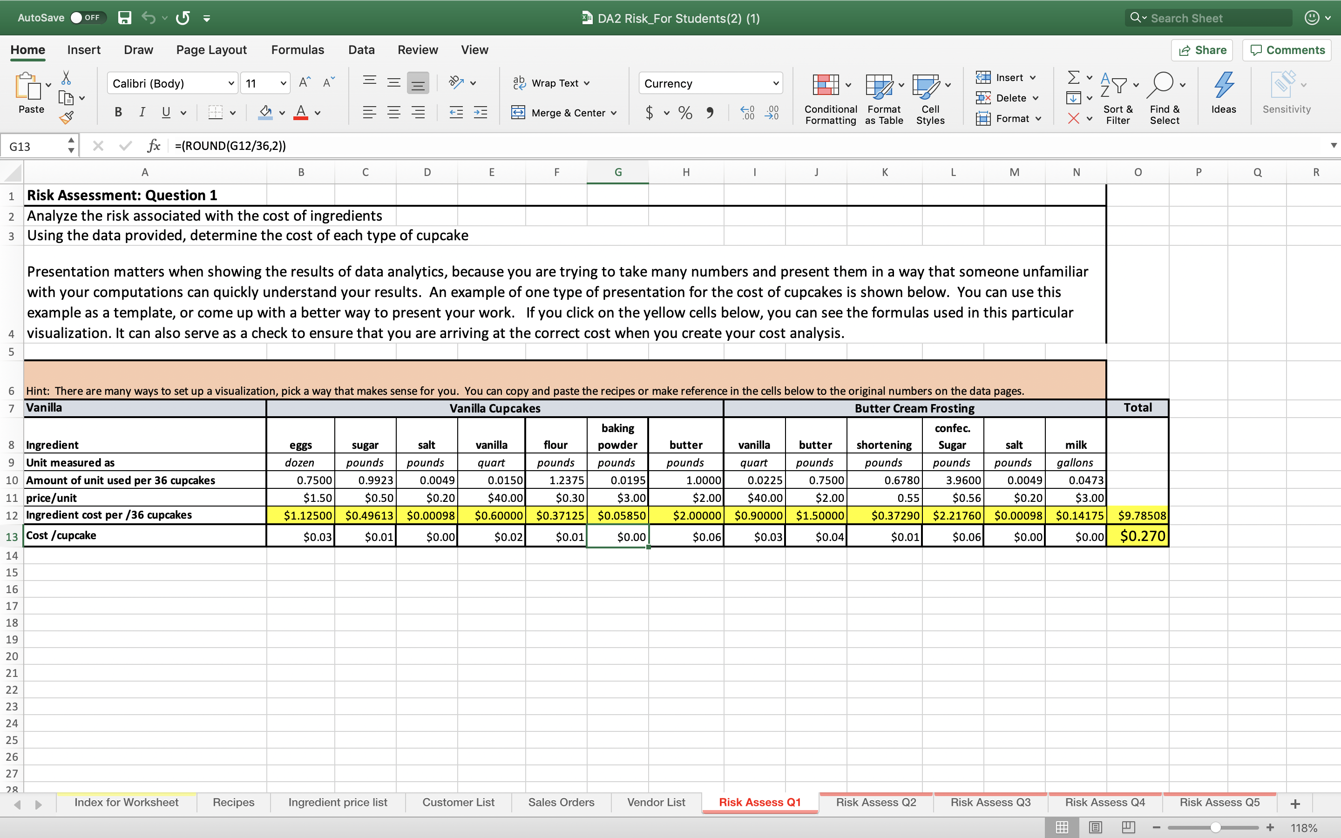
Task: Switch to the Formulas ribbon tab
Action: (297, 50)
